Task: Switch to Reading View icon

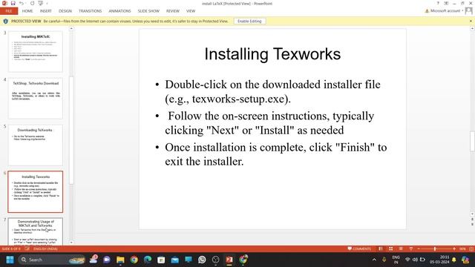Action: [x=401, y=249]
